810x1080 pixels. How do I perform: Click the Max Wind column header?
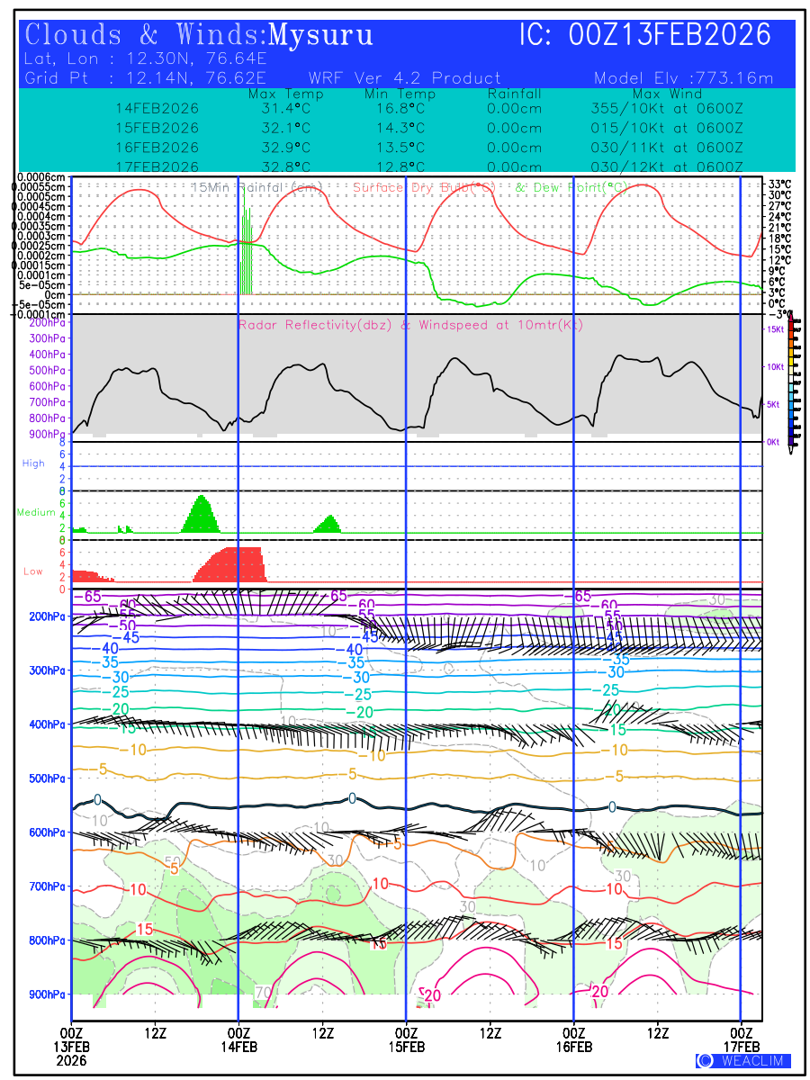point(667,94)
